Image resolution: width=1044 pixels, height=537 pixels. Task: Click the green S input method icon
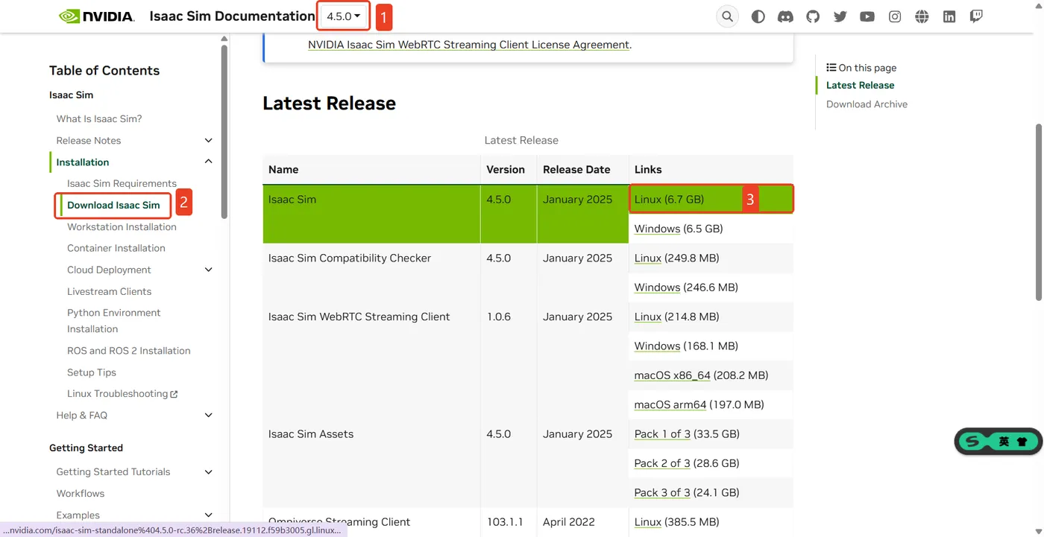coord(972,441)
